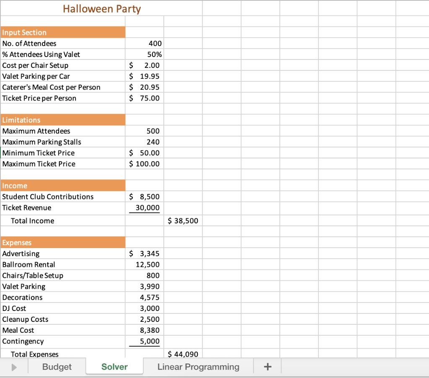Switch to the Budget sheet tab
The height and width of the screenshot is (378, 429).
[x=57, y=367]
